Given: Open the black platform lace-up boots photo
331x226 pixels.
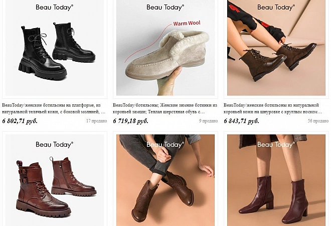Looking at the screenshot, I should pyautogui.click(x=55, y=48).
